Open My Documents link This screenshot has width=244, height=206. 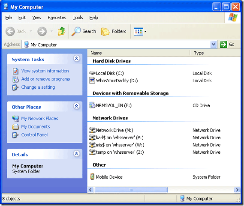click(36, 126)
